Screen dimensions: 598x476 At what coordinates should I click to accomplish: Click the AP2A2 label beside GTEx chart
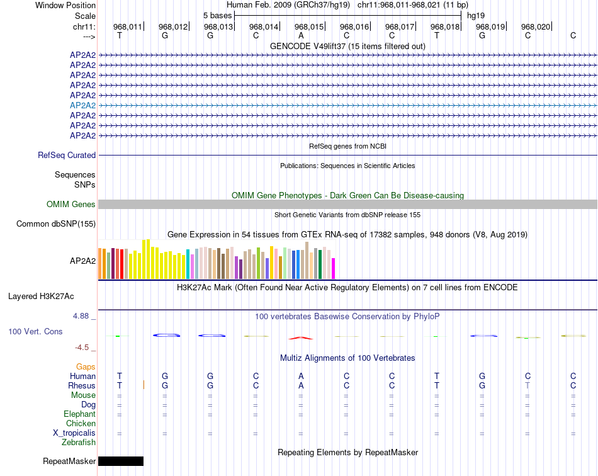click(82, 261)
